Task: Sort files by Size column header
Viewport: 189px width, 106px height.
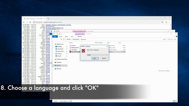Action: pos(120,43)
